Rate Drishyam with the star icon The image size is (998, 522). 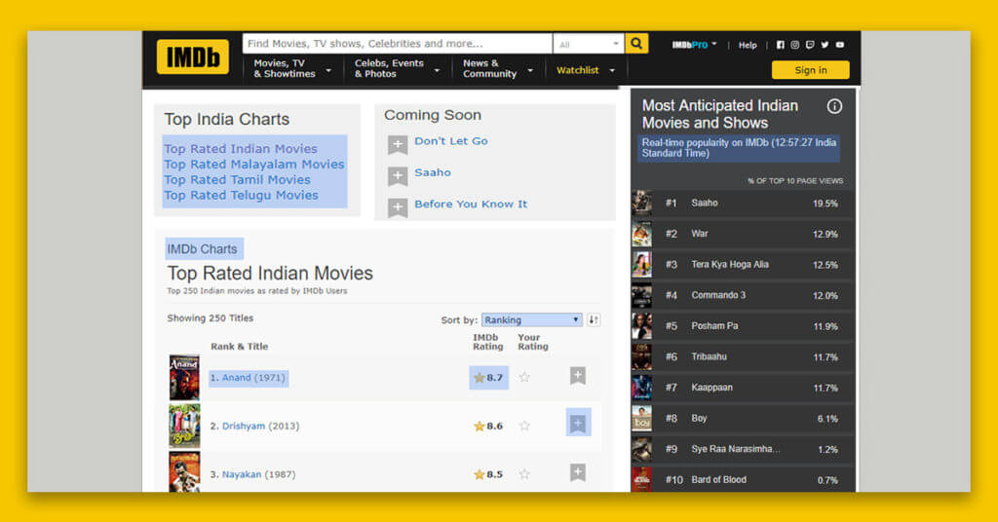524,426
